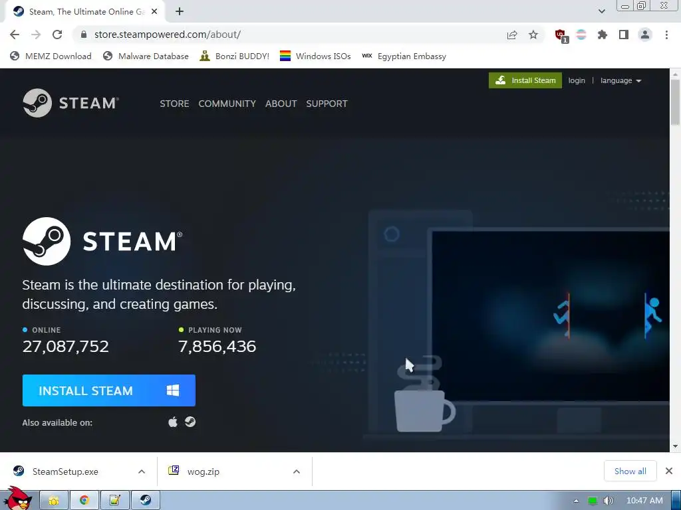Open the ABOUT menu item

pyautogui.click(x=281, y=104)
